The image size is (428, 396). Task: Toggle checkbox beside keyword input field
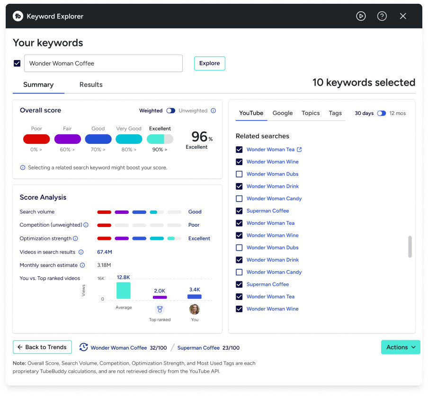coord(17,63)
